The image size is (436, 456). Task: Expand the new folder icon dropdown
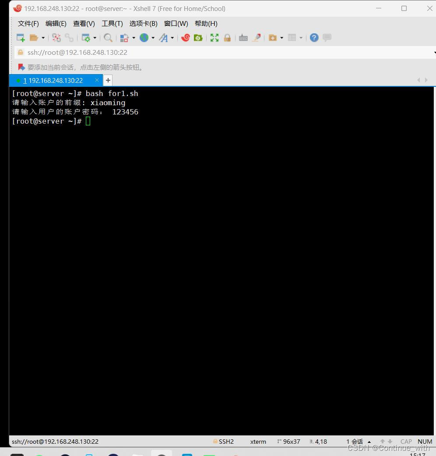tap(282, 38)
